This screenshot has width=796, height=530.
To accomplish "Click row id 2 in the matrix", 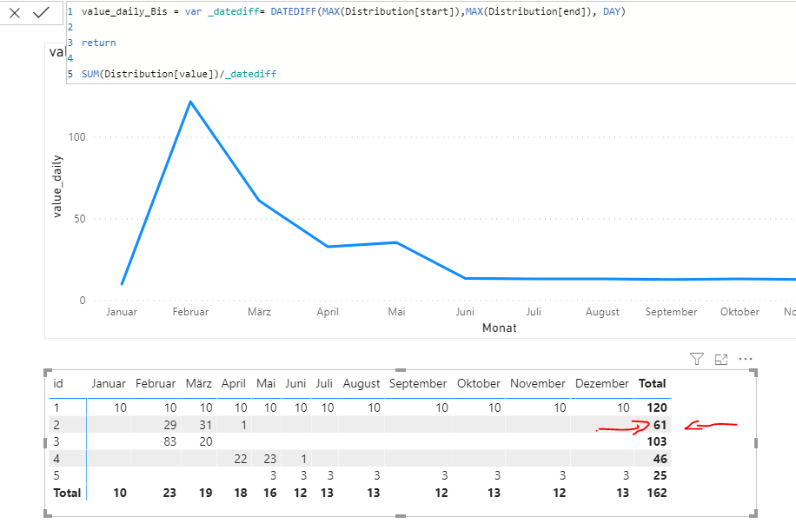I will click(x=56, y=425).
